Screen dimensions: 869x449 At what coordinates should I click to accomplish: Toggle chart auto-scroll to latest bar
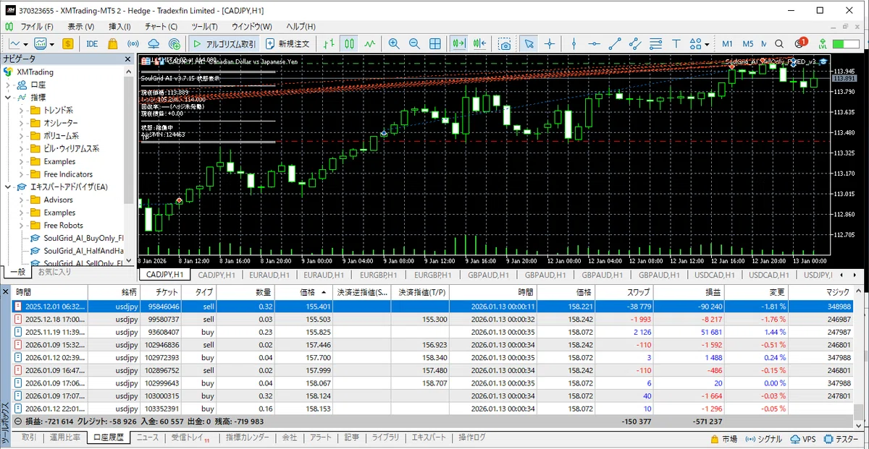(x=458, y=43)
